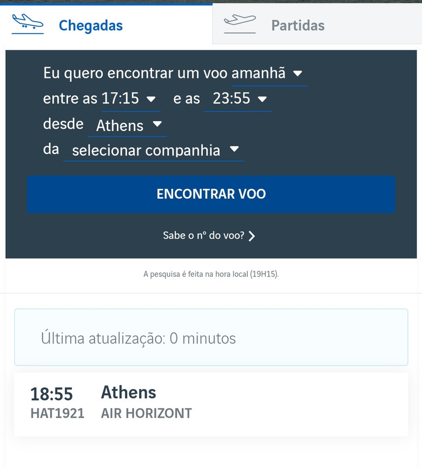422x468 pixels.
Task: Click the departing airplane icon
Action: [x=240, y=23]
